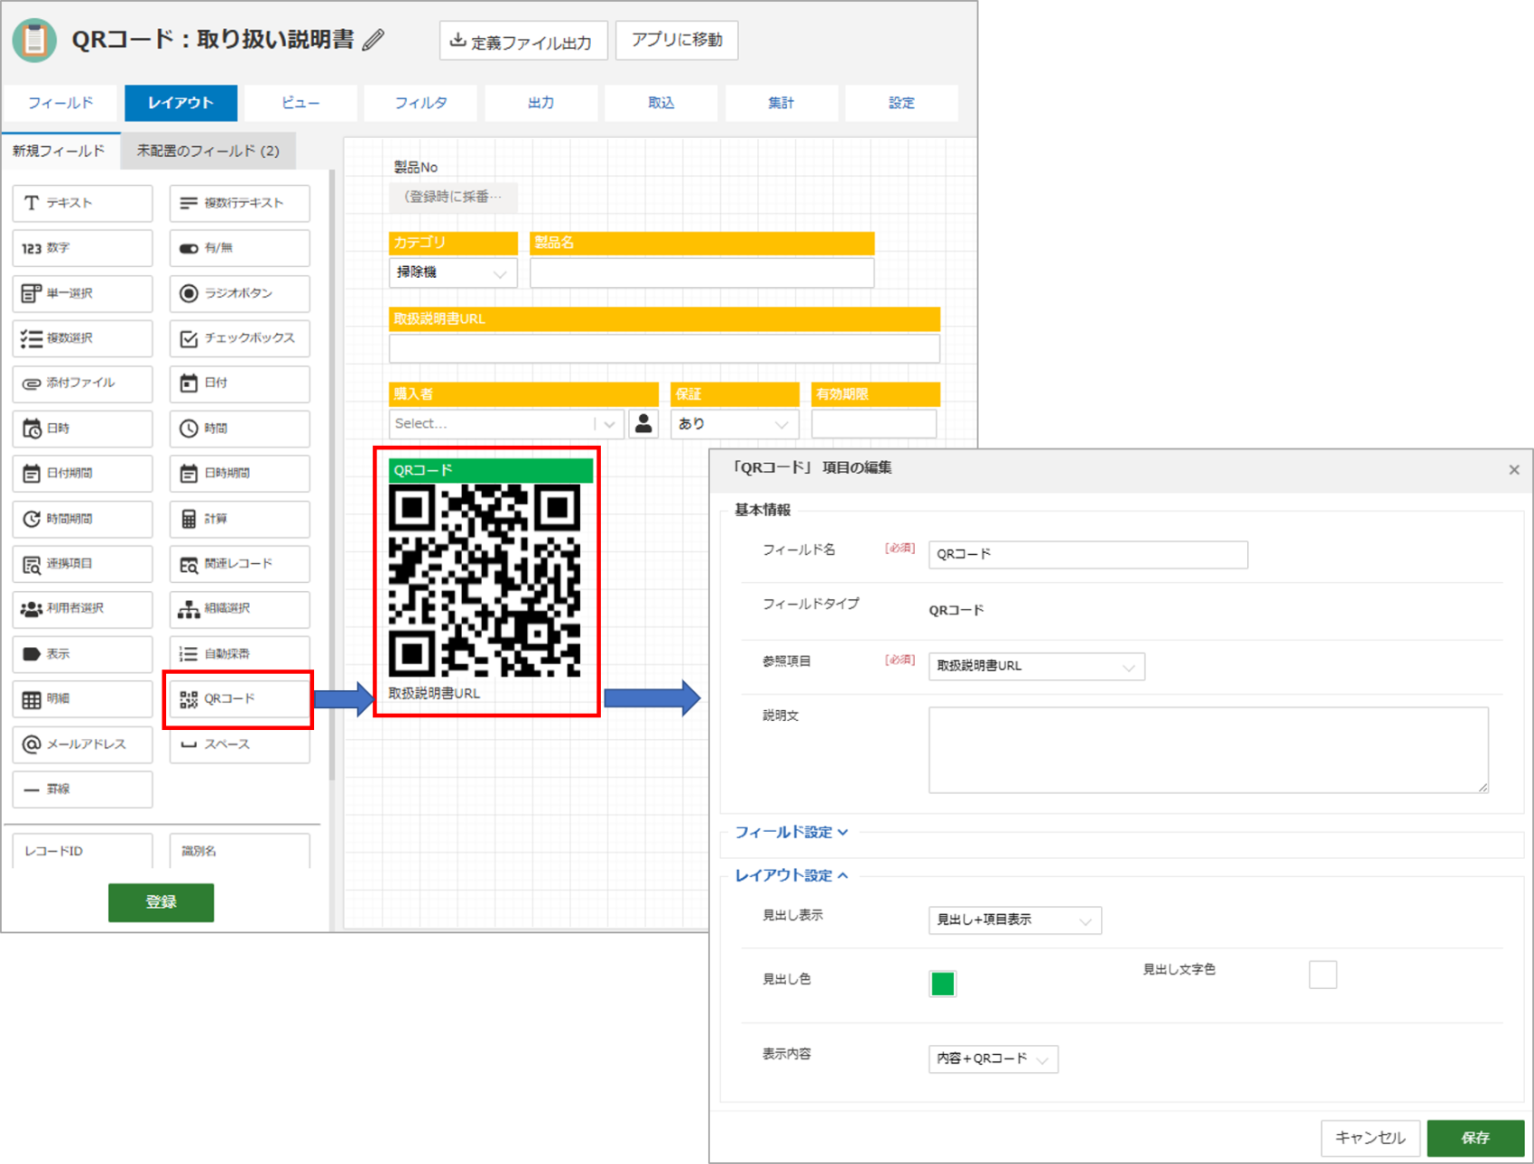Pick the 複数行テキスト field type

click(x=239, y=203)
